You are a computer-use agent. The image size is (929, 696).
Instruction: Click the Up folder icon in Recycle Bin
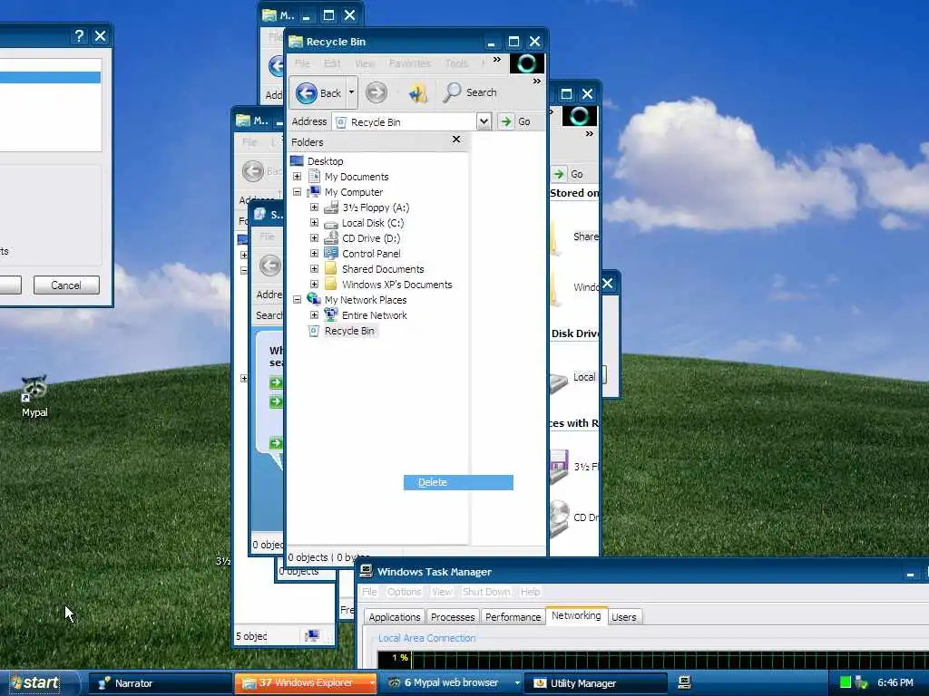pyautogui.click(x=417, y=93)
